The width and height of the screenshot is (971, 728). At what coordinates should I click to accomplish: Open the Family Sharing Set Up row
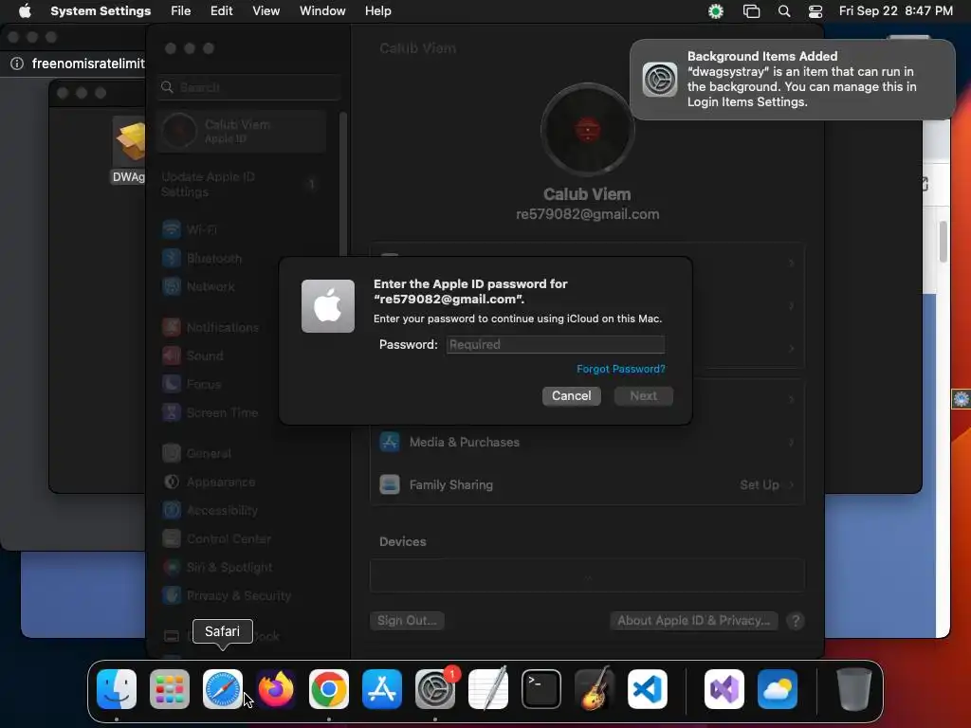pyautogui.click(x=588, y=484)
